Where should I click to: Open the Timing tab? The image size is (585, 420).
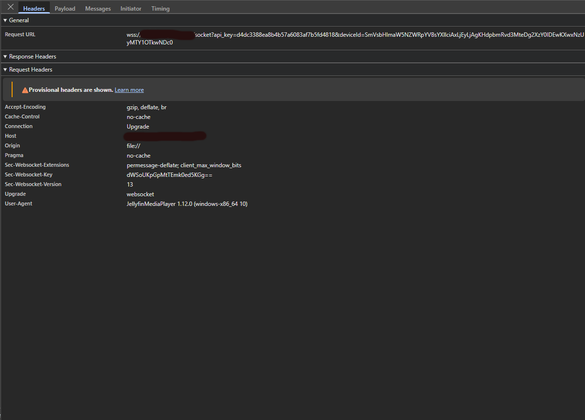click(x=160, y=9)
